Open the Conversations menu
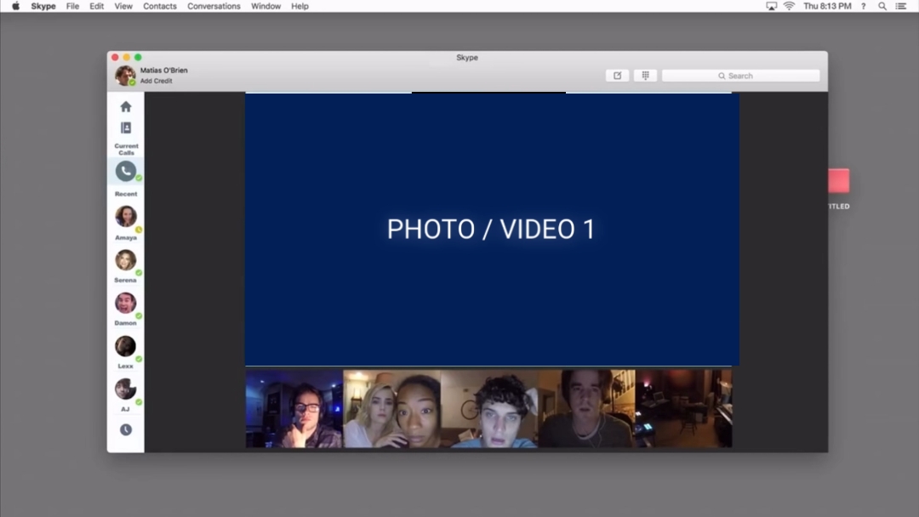Image resolution: width=919 pixels, height=517 pixels. (214, 6)
